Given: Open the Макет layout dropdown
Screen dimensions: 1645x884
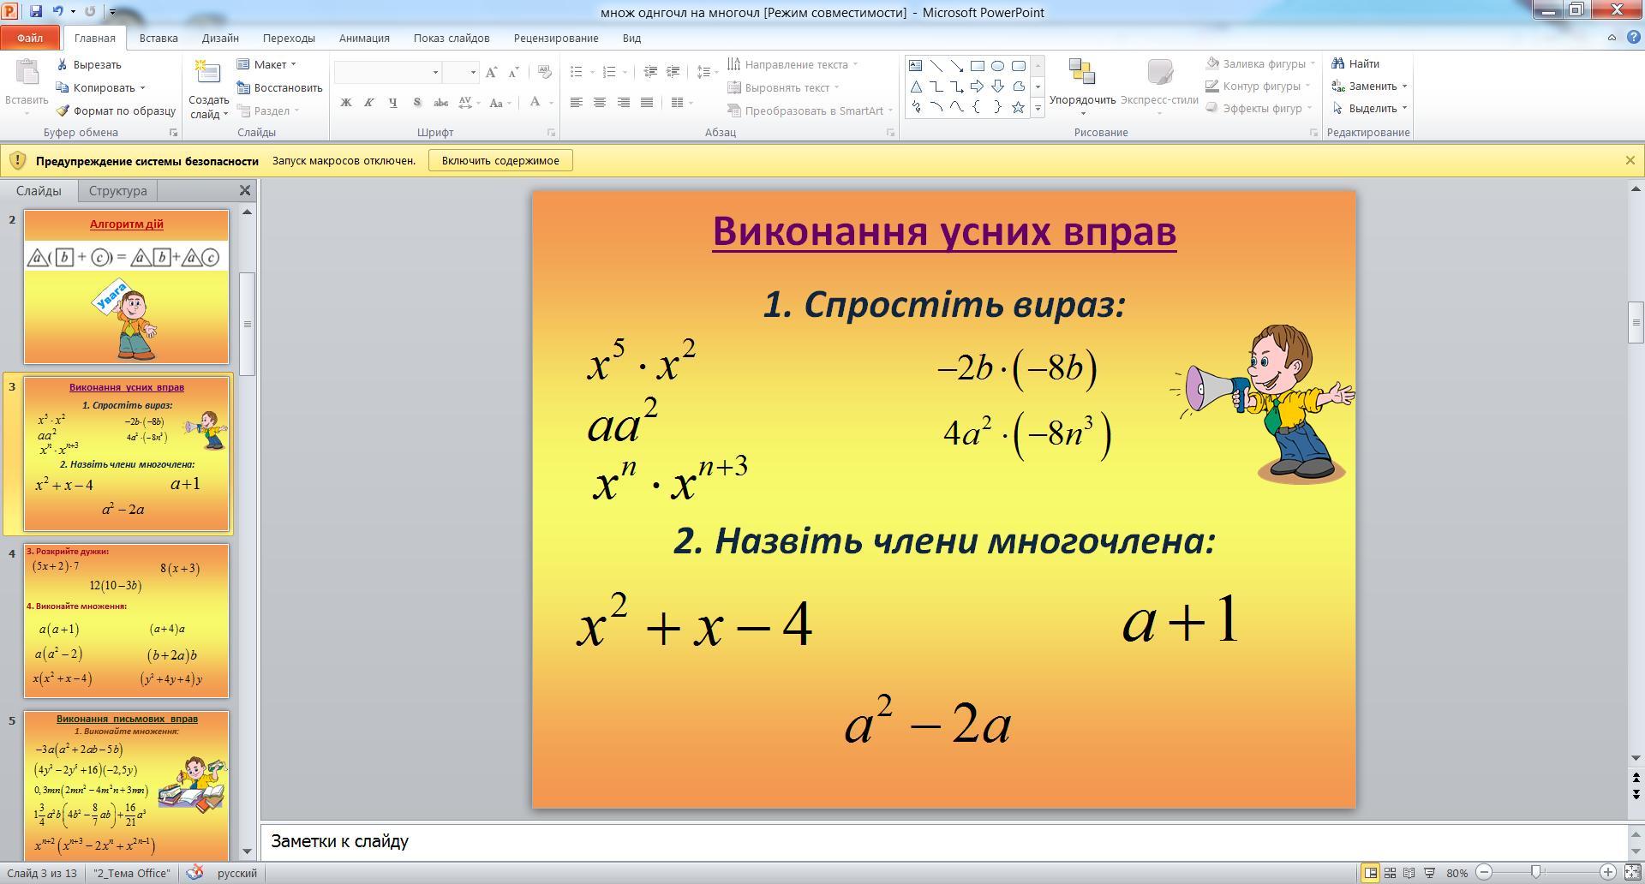Looking at the screenshot, I should click(266, 64).
